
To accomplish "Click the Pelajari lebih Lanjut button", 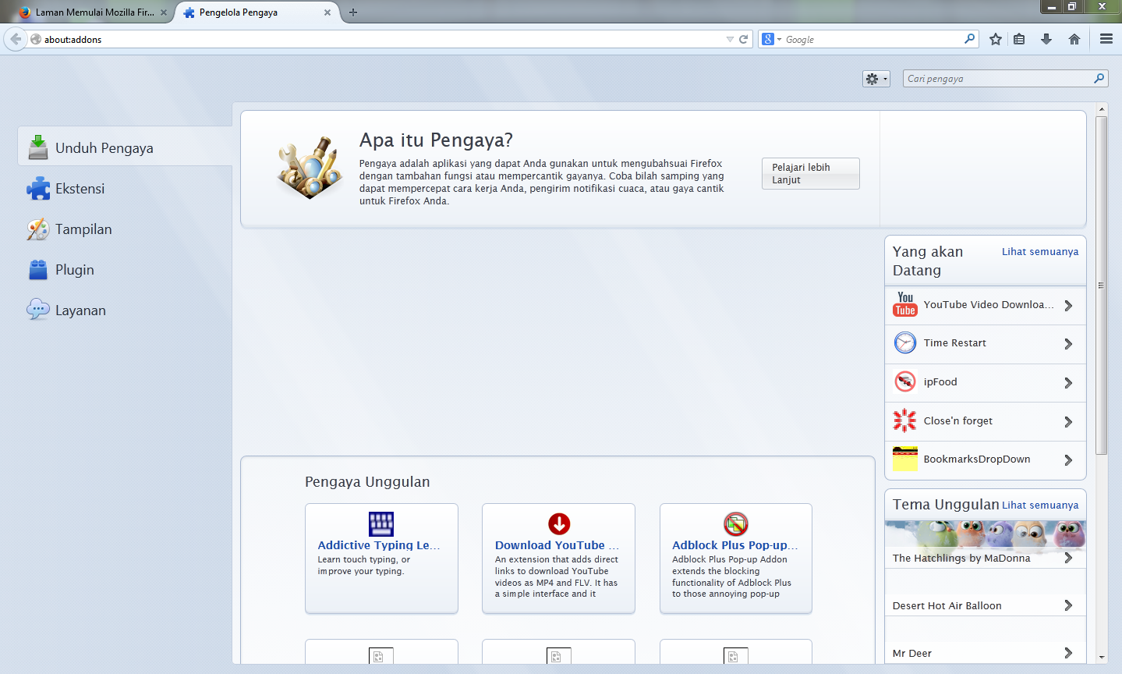I will pos(811,173).
